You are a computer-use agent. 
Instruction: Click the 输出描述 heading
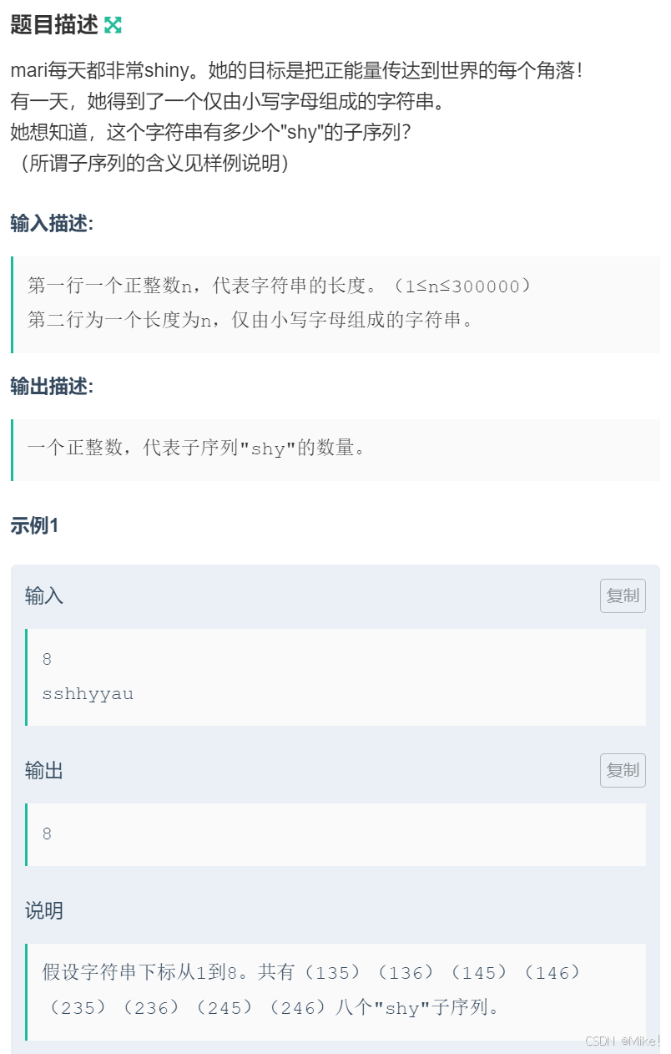53,386
